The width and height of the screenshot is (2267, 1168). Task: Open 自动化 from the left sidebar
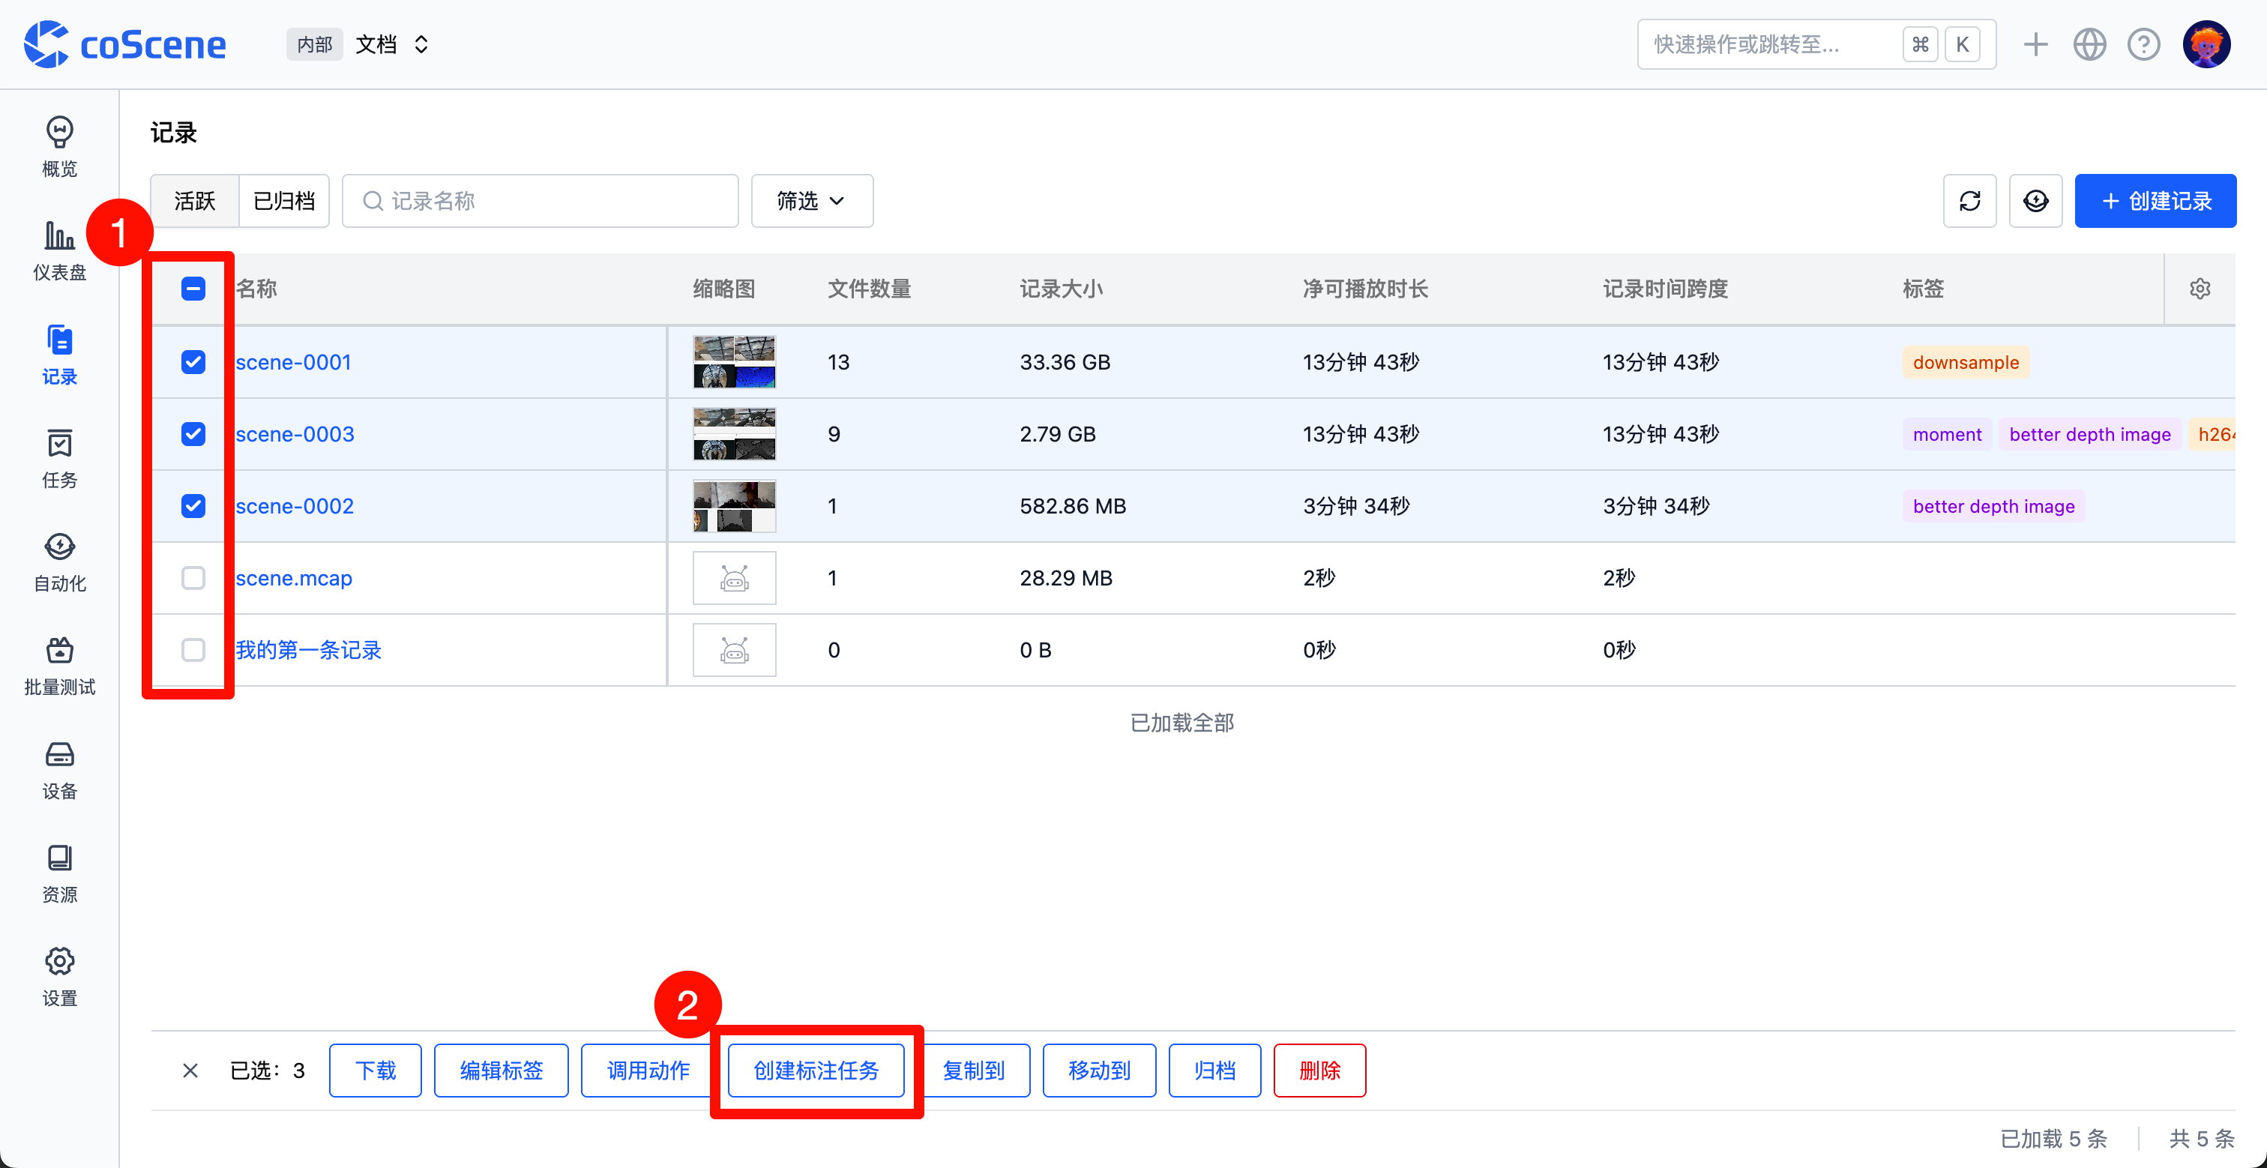tap(59, 562)
